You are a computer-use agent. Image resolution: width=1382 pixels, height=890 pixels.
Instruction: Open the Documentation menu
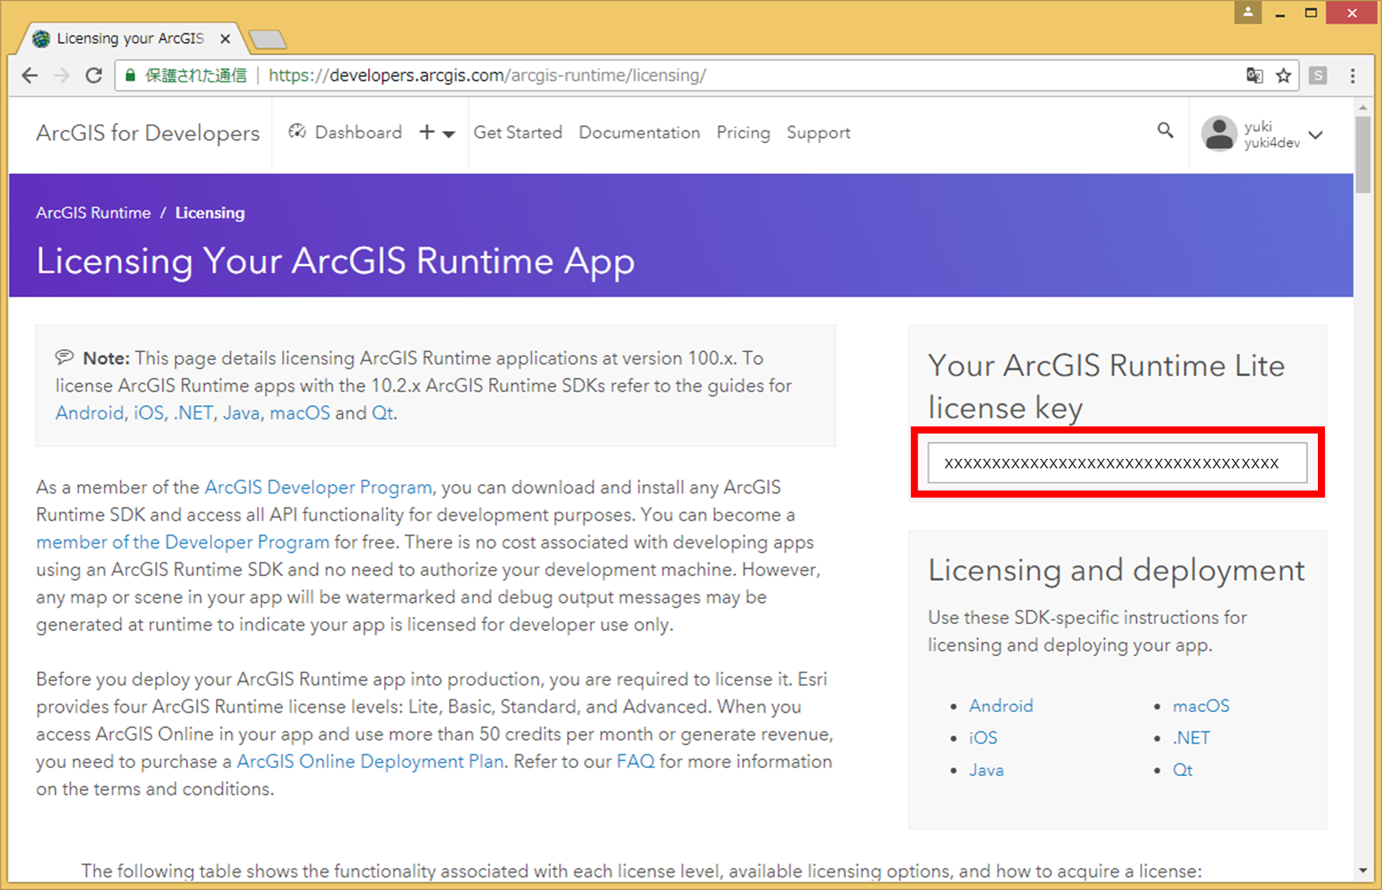[x=640, y=132]
